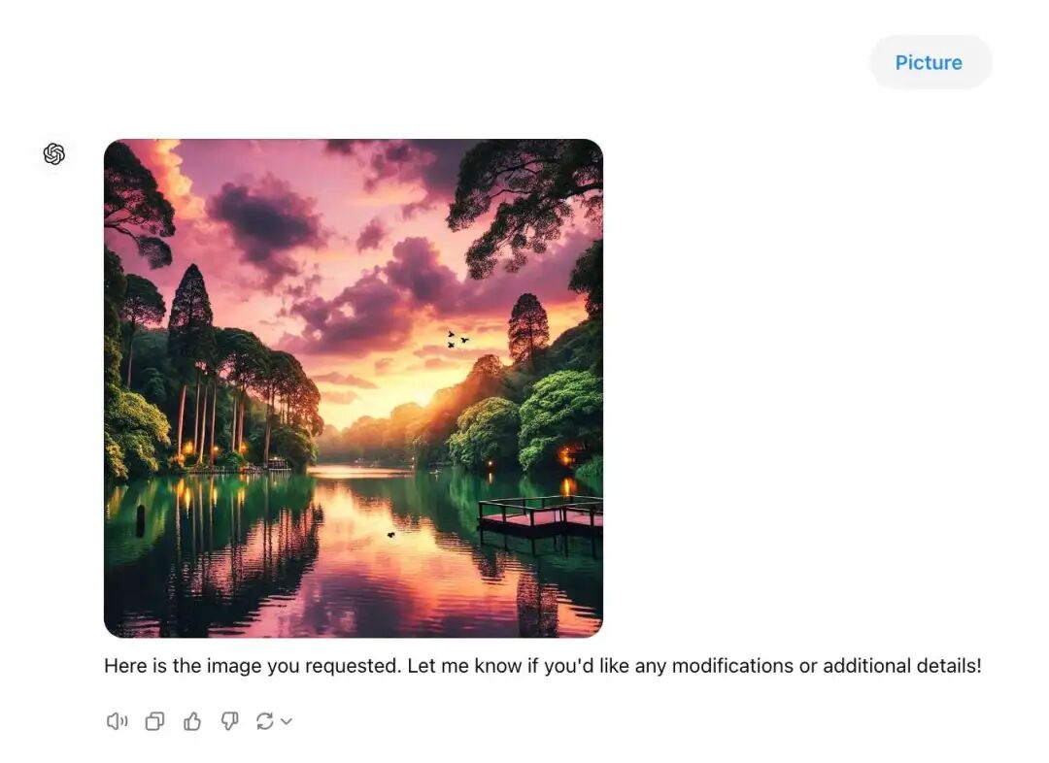Click the overhanging tree branch in the image's corner
Viewport: 1049px width, 763px height.
tap(524, 194)
